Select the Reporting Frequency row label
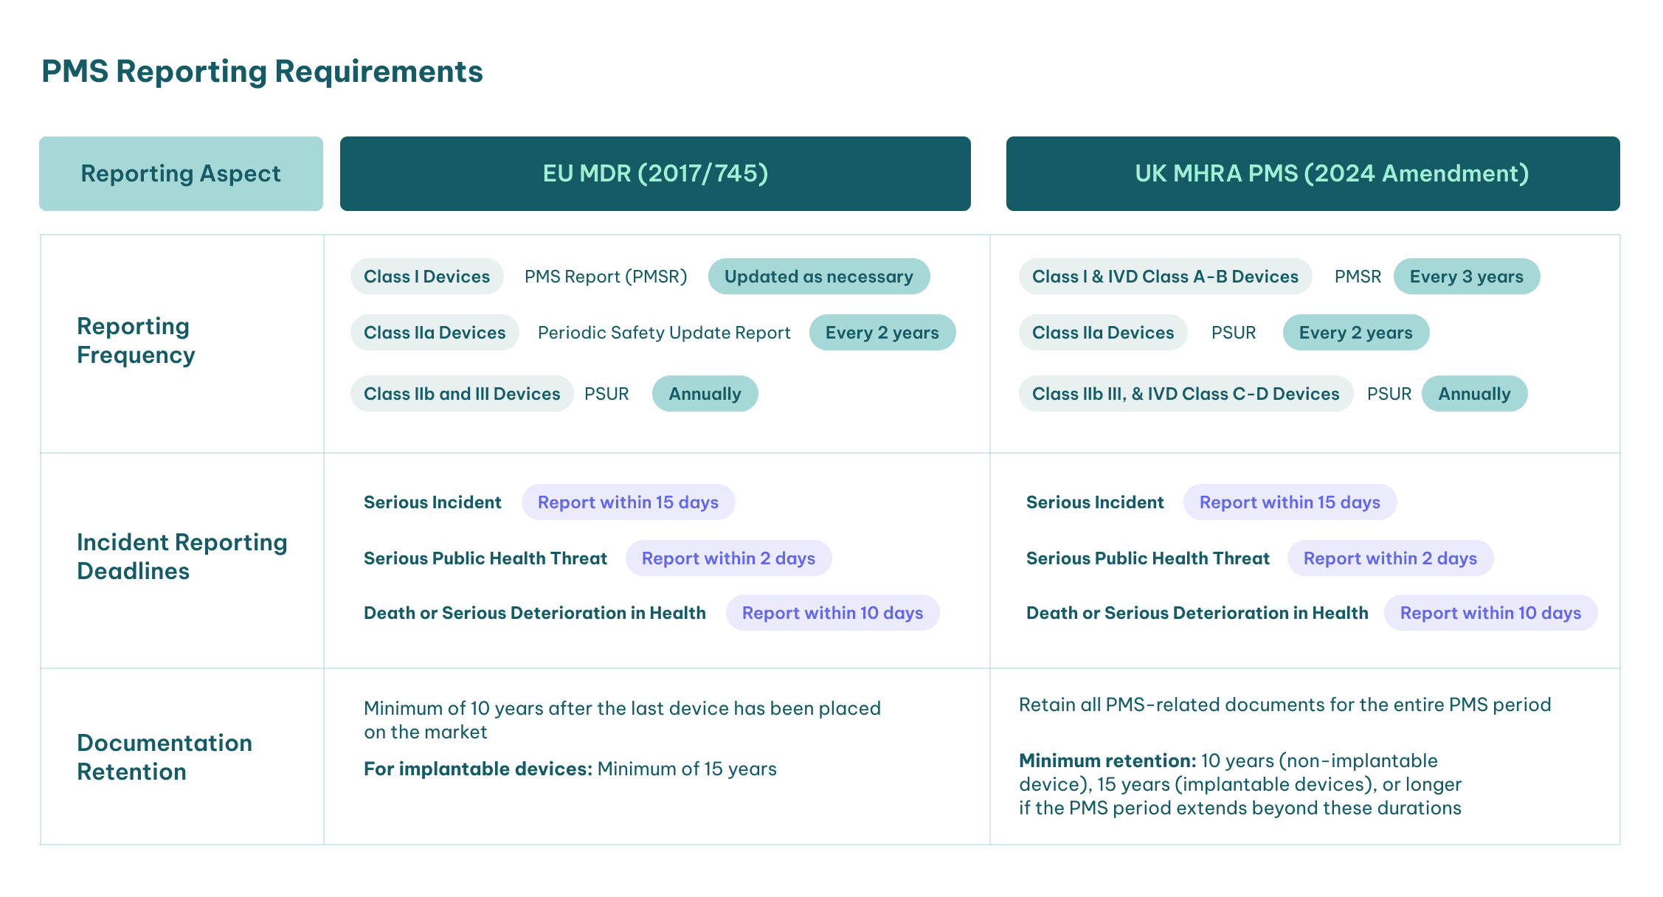The width and height of the screenshot is (1663, 897). tap(136, 340)
